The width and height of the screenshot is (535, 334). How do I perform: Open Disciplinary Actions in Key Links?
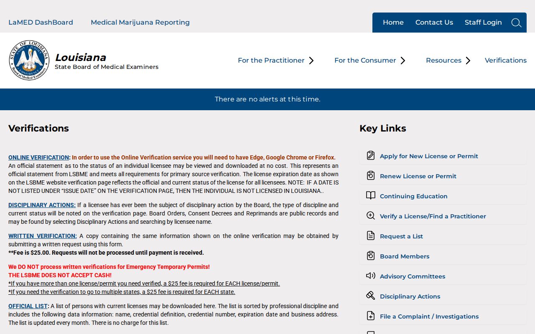410,296
